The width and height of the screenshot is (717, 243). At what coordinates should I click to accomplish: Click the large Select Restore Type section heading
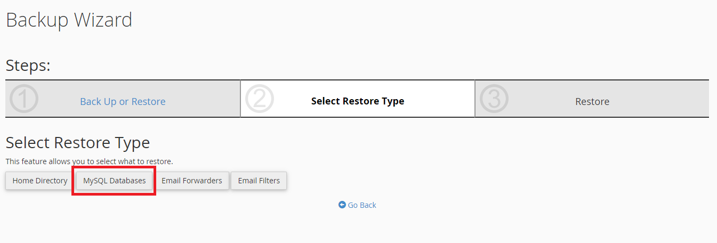tap(78, 142)
